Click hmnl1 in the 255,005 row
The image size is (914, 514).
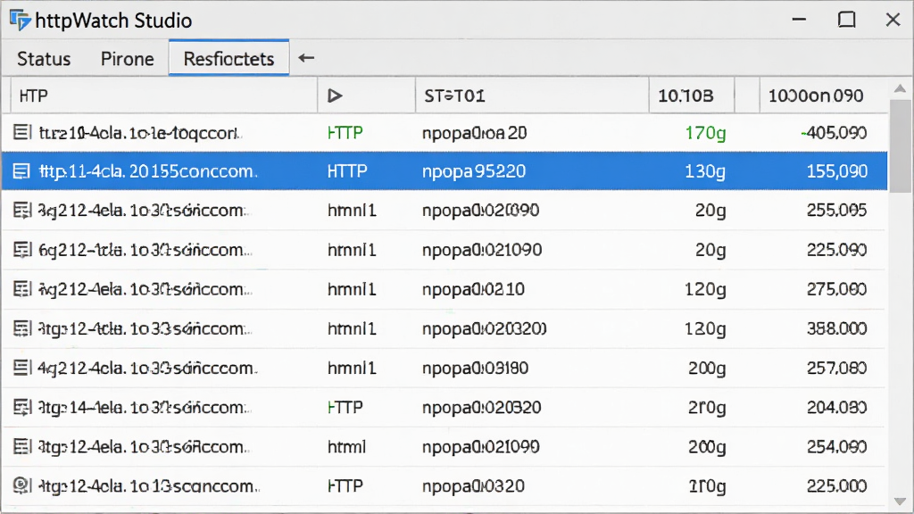click(352, 210)
